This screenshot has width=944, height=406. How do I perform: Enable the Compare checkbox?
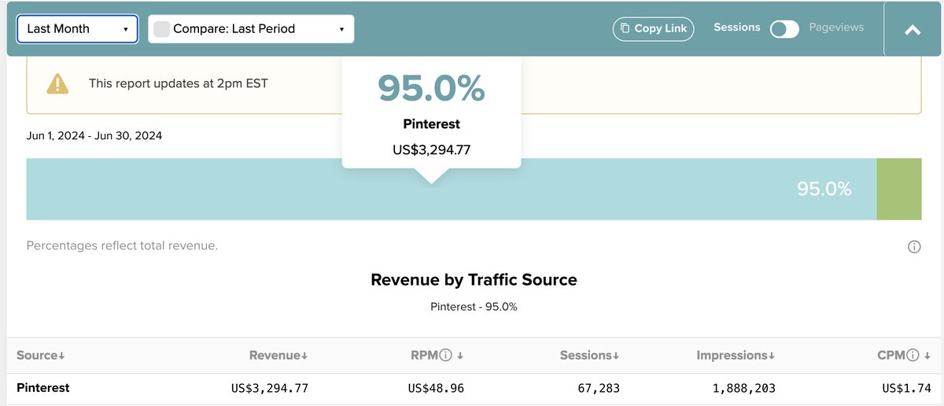pyautogui.click(x=161, y=29)
